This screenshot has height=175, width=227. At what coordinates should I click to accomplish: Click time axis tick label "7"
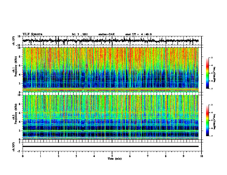148,156
